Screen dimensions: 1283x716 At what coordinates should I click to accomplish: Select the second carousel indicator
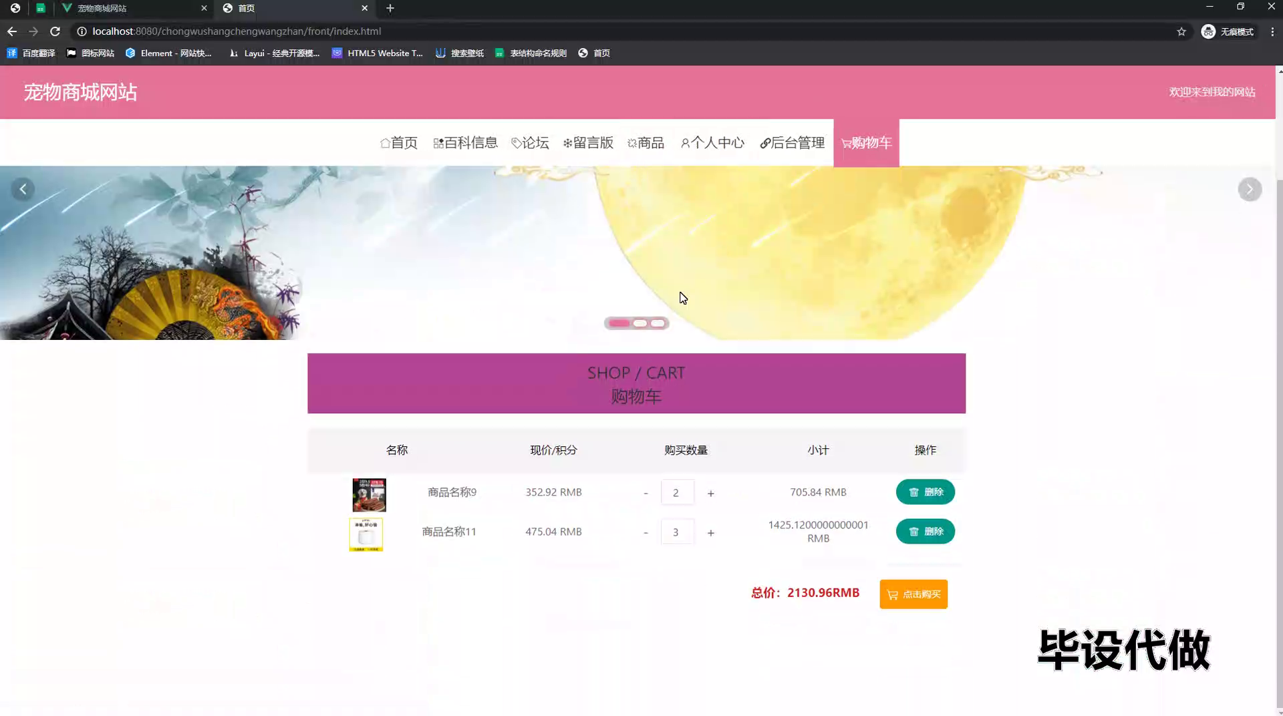coord(640,323)
